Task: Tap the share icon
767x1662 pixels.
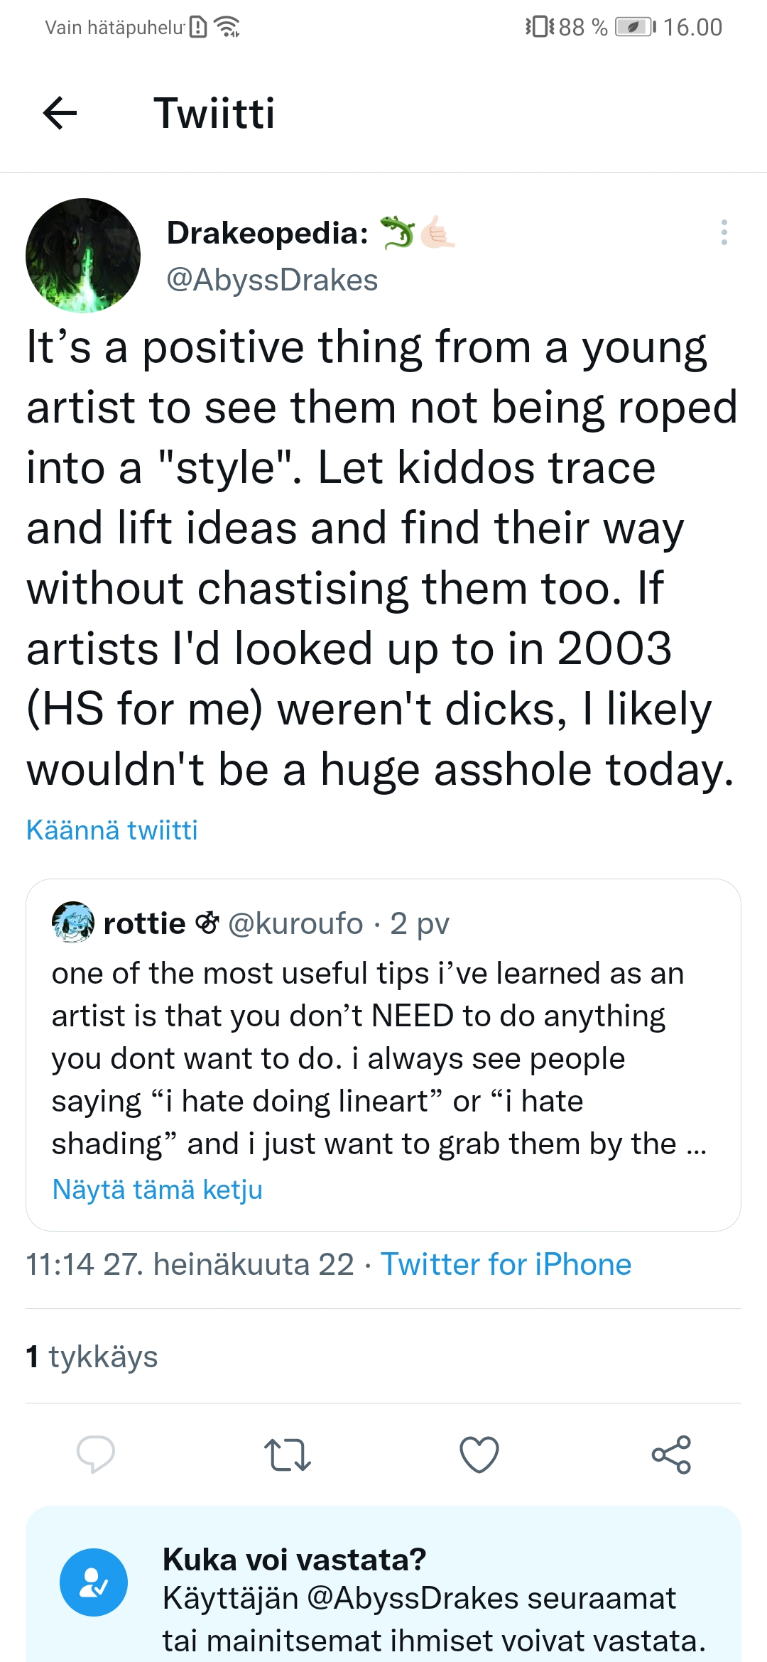Action: [671, 1454]
